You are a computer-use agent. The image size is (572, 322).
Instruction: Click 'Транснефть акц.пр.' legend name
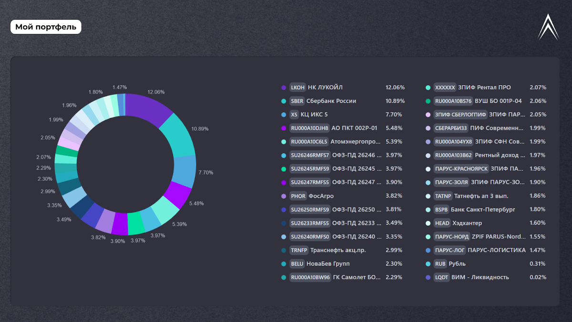pos(338,250)
